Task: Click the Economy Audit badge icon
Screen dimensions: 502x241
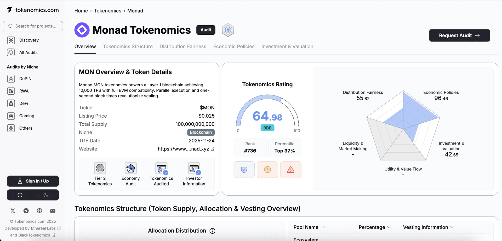Action: (x=130, y=168)
